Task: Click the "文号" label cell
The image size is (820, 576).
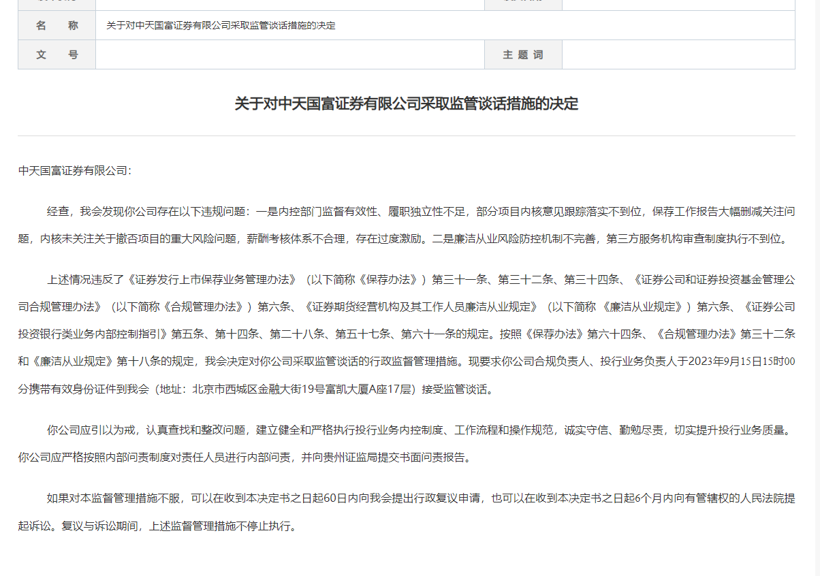Action: tap(57, 54)
